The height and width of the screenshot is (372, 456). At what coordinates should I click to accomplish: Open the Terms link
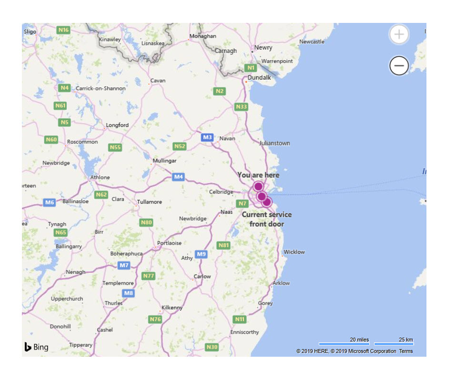tap(405, 351)
